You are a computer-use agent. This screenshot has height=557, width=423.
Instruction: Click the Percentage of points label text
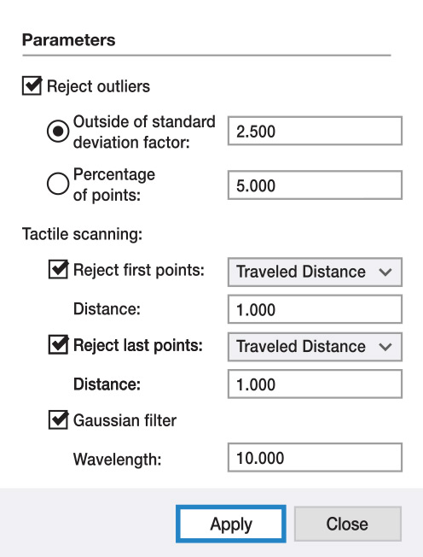click(x=113, y=185)
